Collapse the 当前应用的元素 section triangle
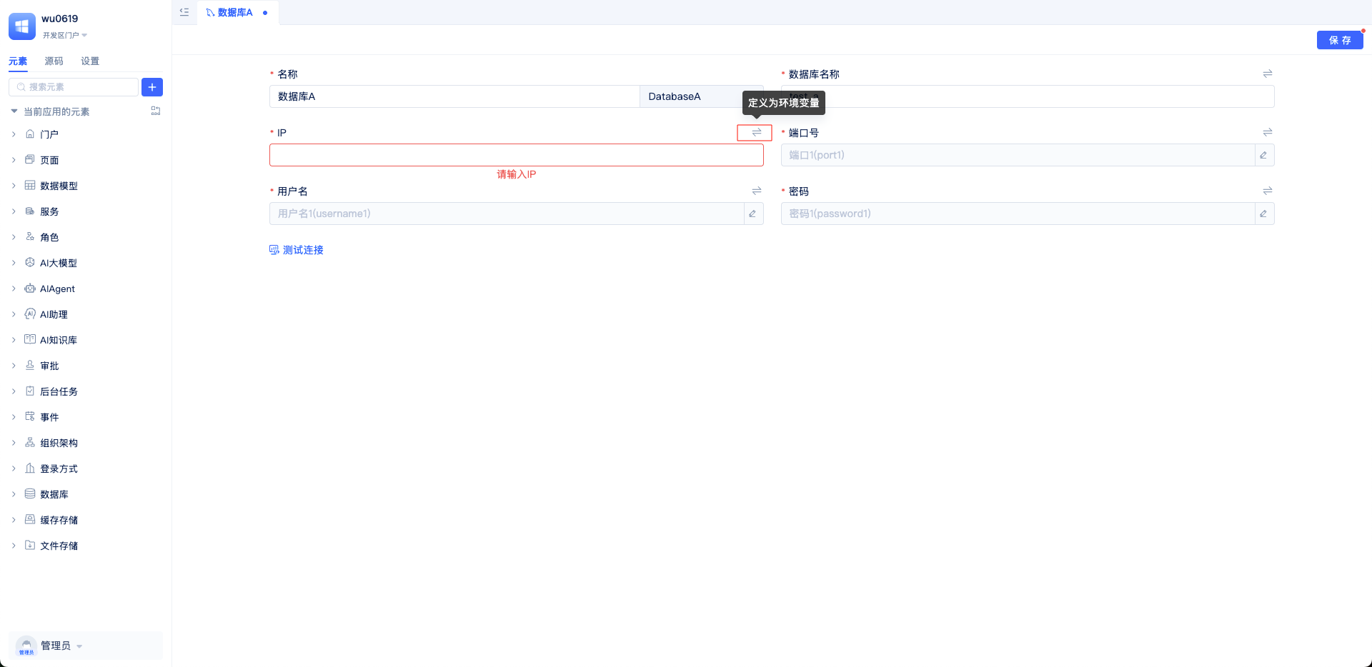This screenshot has width=1372, height=667. (x=14, y=111)
